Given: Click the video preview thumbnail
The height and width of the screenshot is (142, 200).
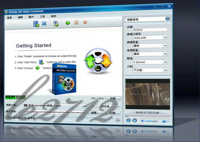Looking at the screenshot, I should pyautogui.click(x=148, y=94).
